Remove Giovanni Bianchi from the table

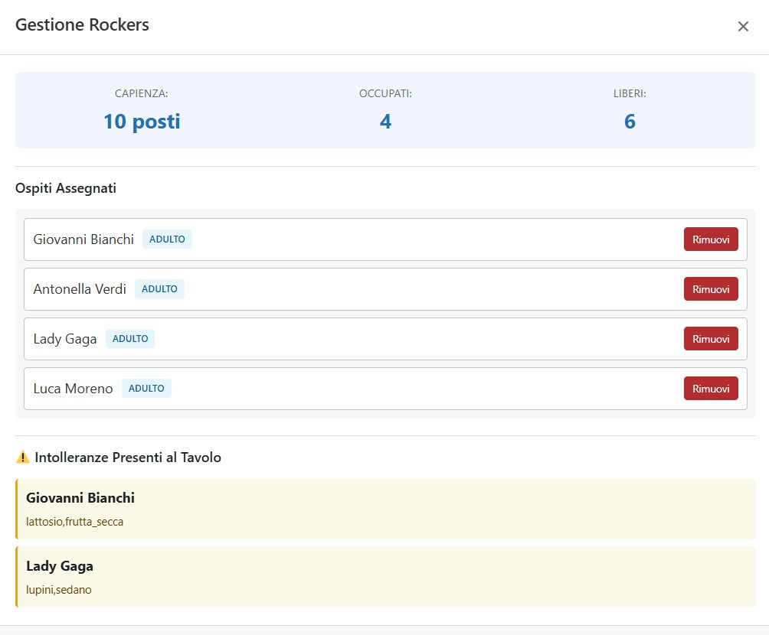(710, 239)
